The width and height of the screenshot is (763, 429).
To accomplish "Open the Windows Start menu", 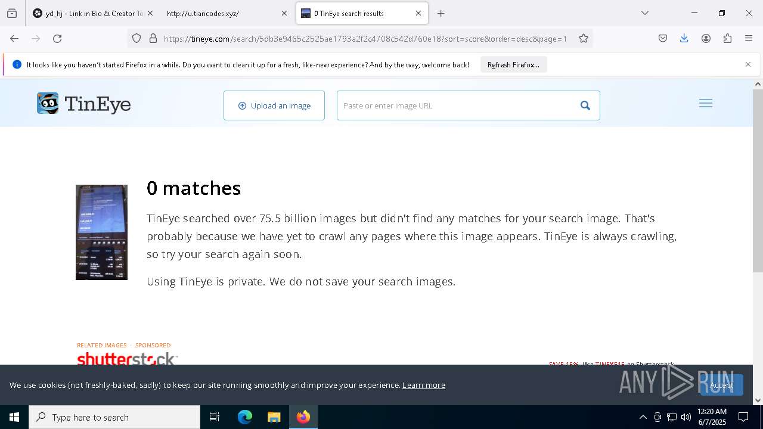I will 14,417.
